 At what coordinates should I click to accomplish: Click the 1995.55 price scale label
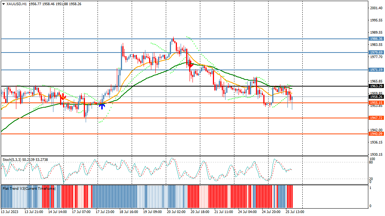coord(376,20)
